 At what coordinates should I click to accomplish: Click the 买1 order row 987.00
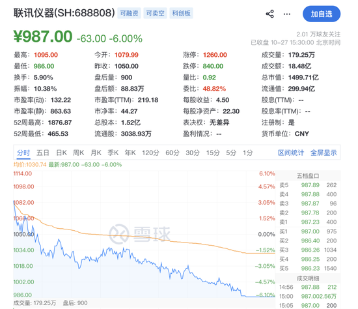308,231
